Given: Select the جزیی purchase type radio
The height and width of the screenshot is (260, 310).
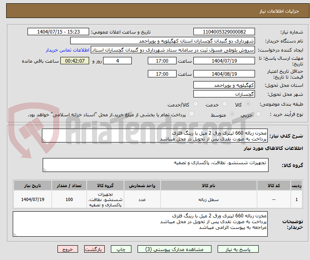Looking at the screenshot, I should pyautogui.click(x=258, y=114).
